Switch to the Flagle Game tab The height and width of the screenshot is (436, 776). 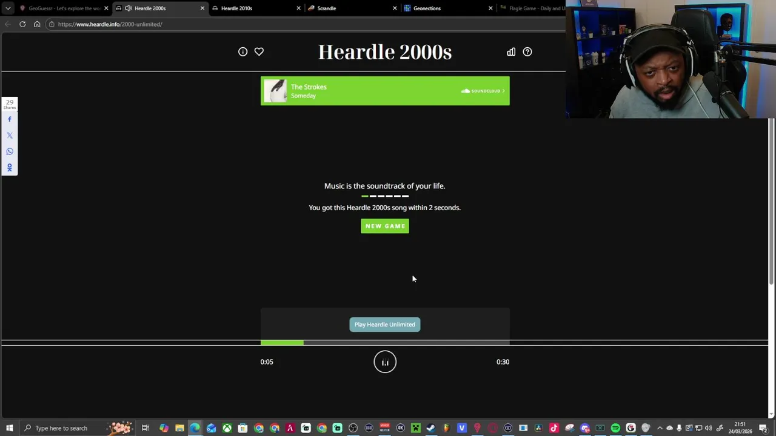pos(532,8)
